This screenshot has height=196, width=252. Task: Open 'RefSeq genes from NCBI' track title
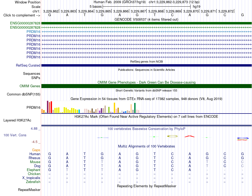146,62
